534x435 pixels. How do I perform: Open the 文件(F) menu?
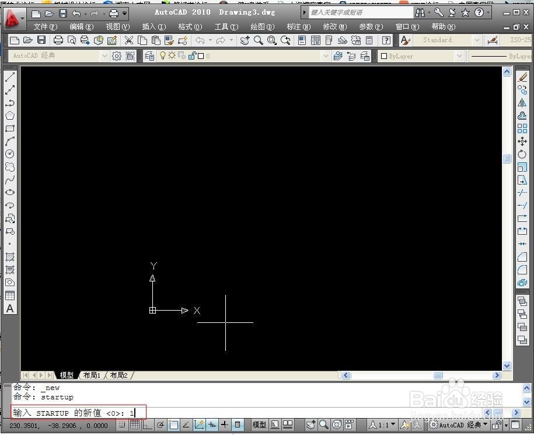tap(46, 27)
